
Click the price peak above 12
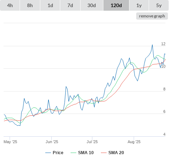point(152,45)
